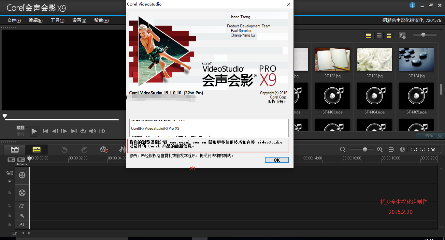The width and height of the screenshot is (445, 240).
Task: Select the title track button
Action: tap(22, 206)
